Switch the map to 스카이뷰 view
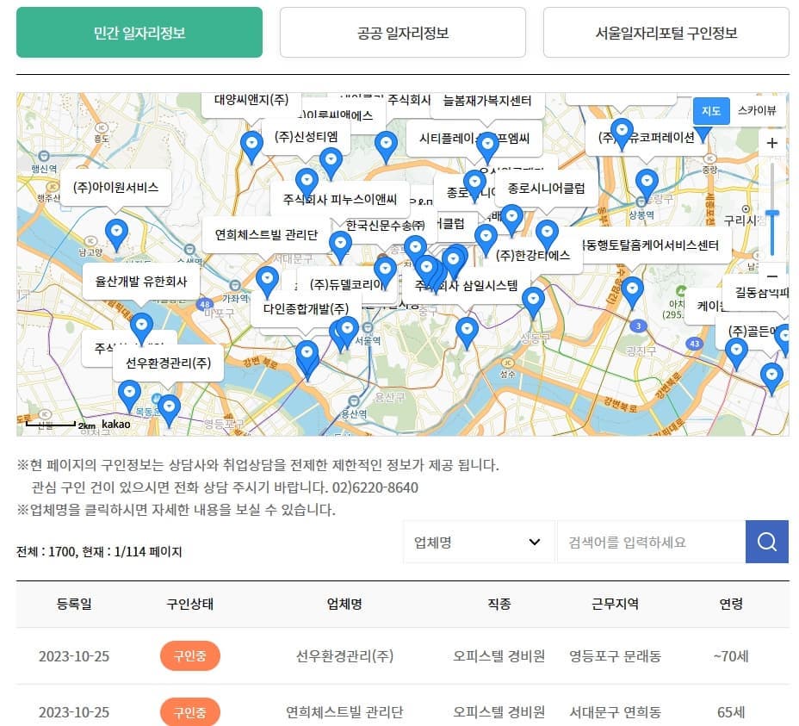The image size is (799, 726). [755, 111]
